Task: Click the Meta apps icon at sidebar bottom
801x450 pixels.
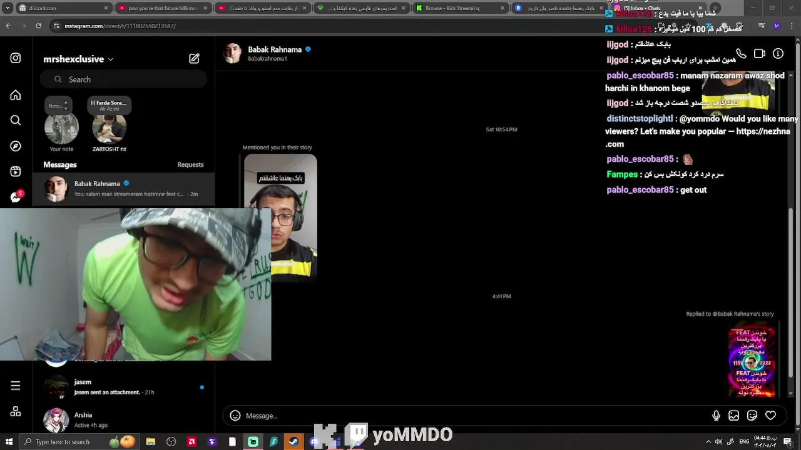Action: pos(16,411)
